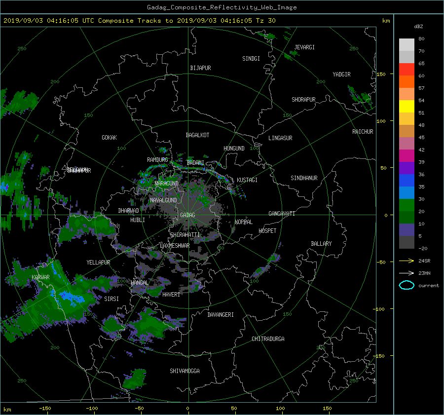The height and width of the screenshot is (415, 444).
Task: Click the SINDHANUR city label
Action: click(x=304, y=178)
